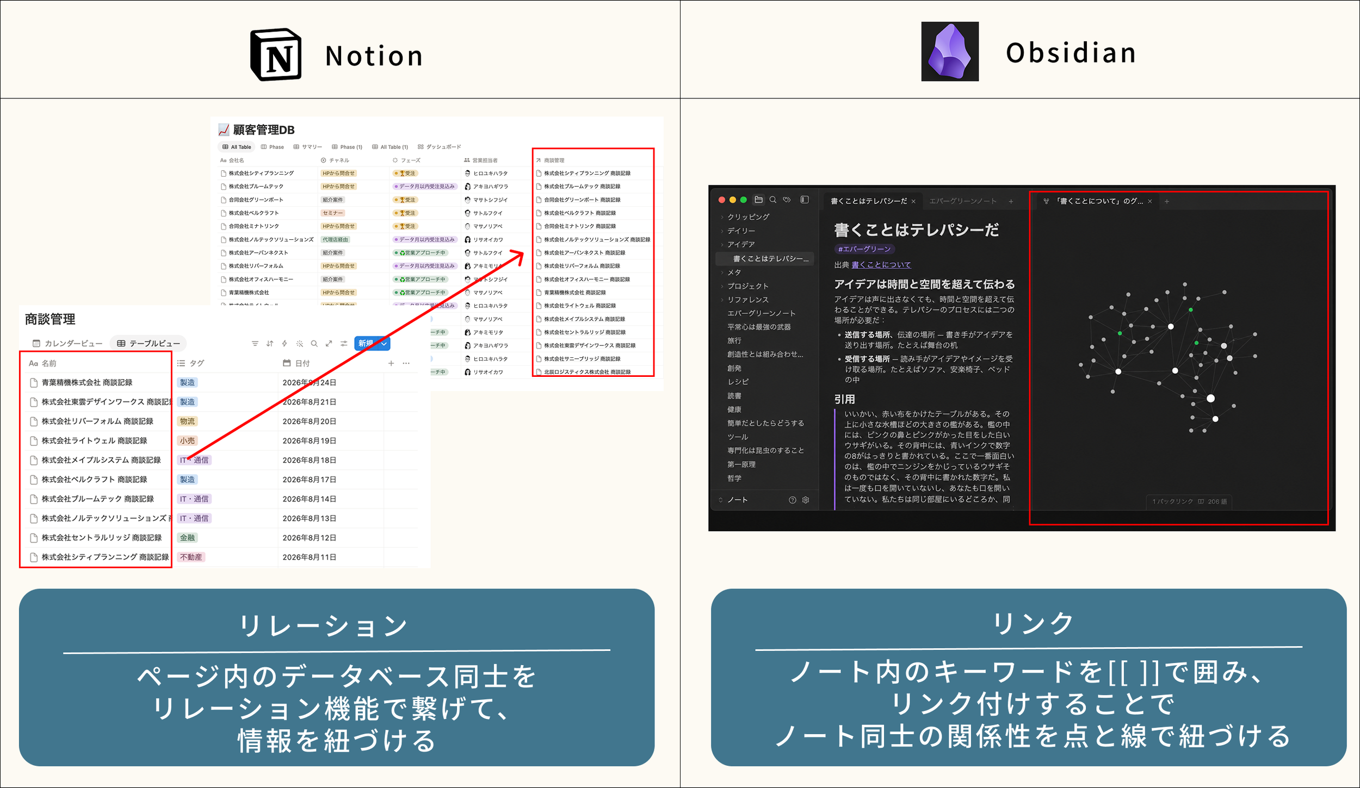The width and height of the screenshot is (1360, 788).
Task: Click the 不動産 tag in 商談管理 table
Action: [x=191, y=557]
